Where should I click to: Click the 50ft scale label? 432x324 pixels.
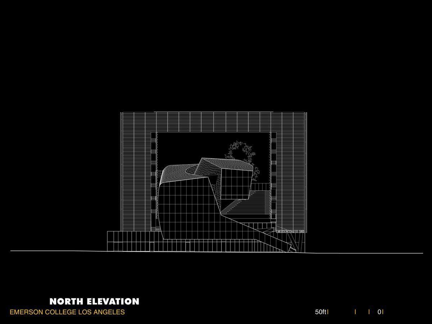coord(320,312)
